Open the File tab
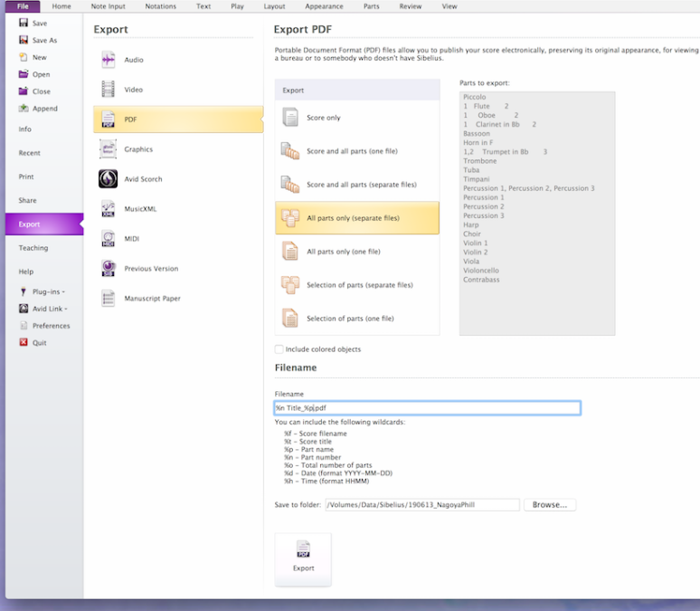This screenshot has height=611, width=700. click(23, 6)
